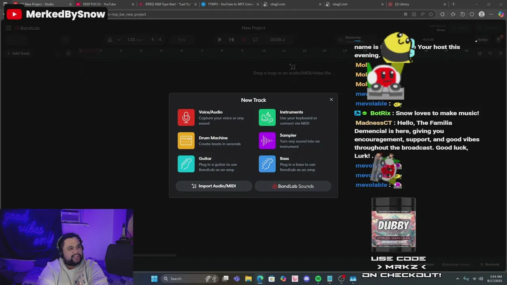Click the Invite button
Viewport: 507px width, 285px height.
coord(482,40)
